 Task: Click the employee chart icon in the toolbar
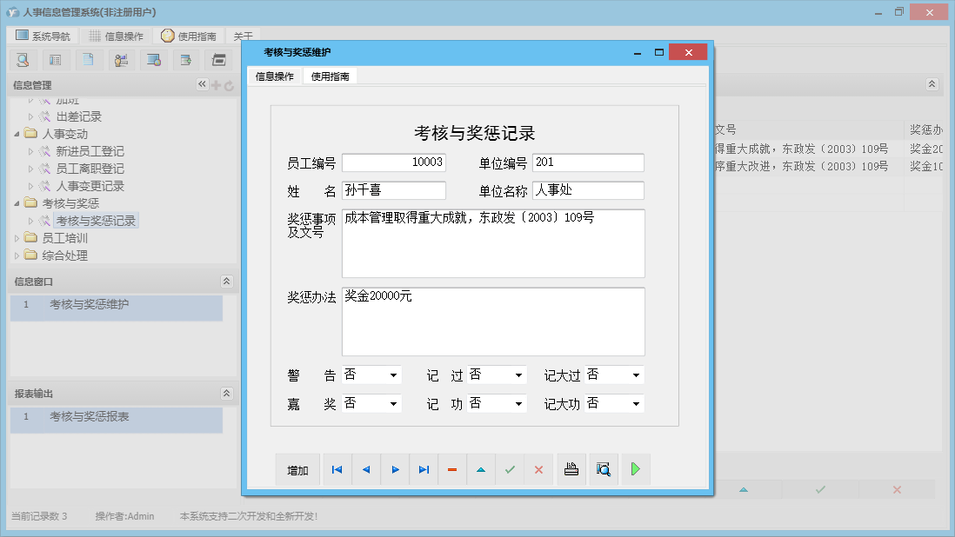(121, 59)
